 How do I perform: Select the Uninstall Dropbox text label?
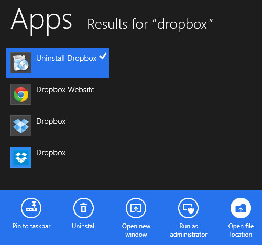click(67, 58)
